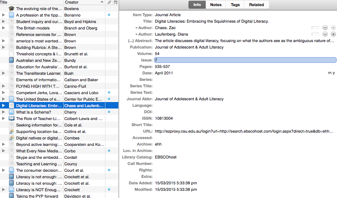Click the attachment paperclip column header icon

click(109, 2)
